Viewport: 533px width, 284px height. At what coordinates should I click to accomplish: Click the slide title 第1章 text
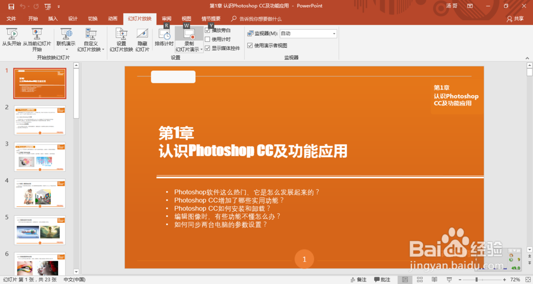pyautogui.click(x=176, y=133)
